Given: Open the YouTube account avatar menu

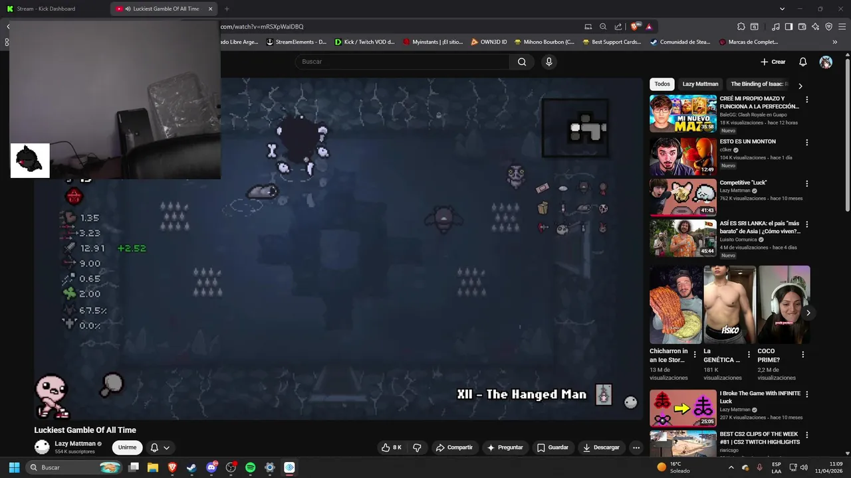Looking at the screenshot, I should (826, 62).
